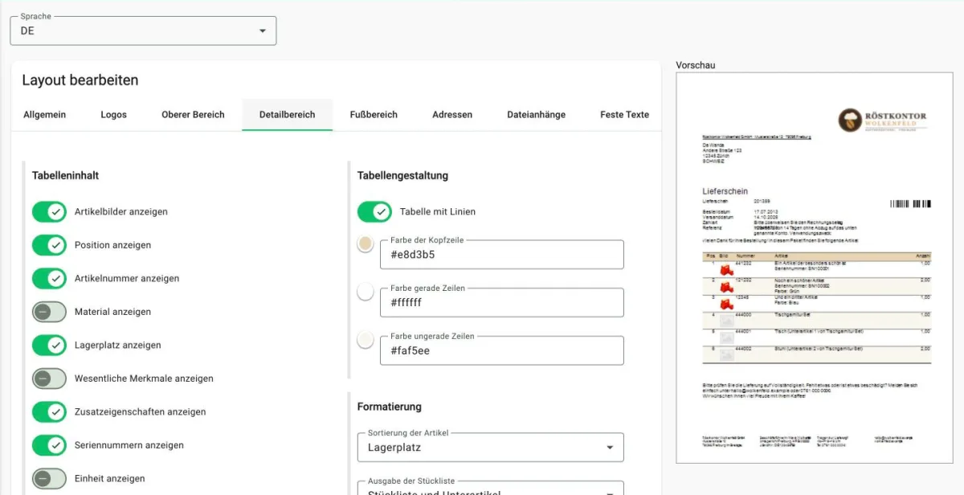
Task: Open ungerade Zeilen color swatch
Action: pyautogui.click(x=366, y=340)
